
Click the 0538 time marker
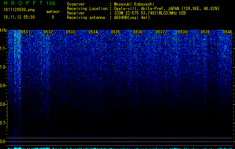183,32
